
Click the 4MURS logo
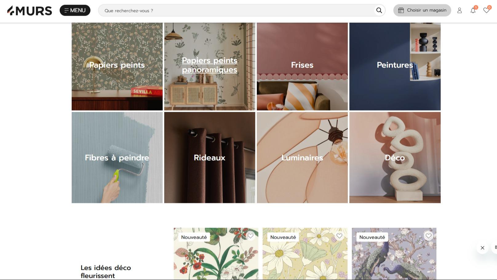coord(30,10)
